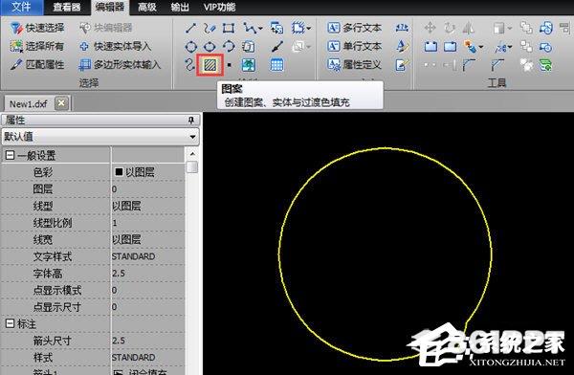
Task: Click the 线宽 value 以图层
Action: (x=147, y=239)
